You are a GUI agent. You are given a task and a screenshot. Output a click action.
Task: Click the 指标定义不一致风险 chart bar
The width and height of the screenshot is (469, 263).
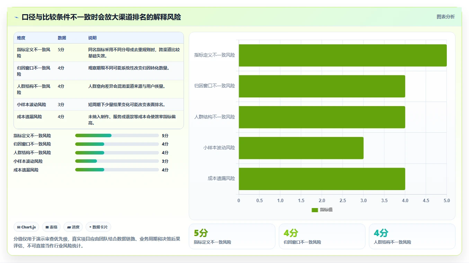[x=343, y=55]
